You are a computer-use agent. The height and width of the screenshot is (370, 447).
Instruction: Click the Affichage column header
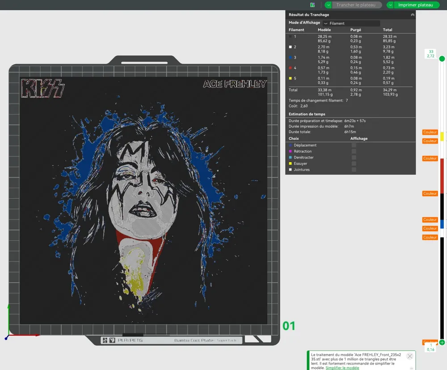coord(359,139)
